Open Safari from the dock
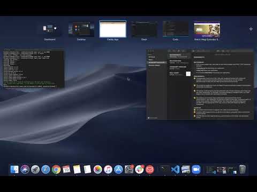This screenshot has height=192, width=257. [46, 170]
